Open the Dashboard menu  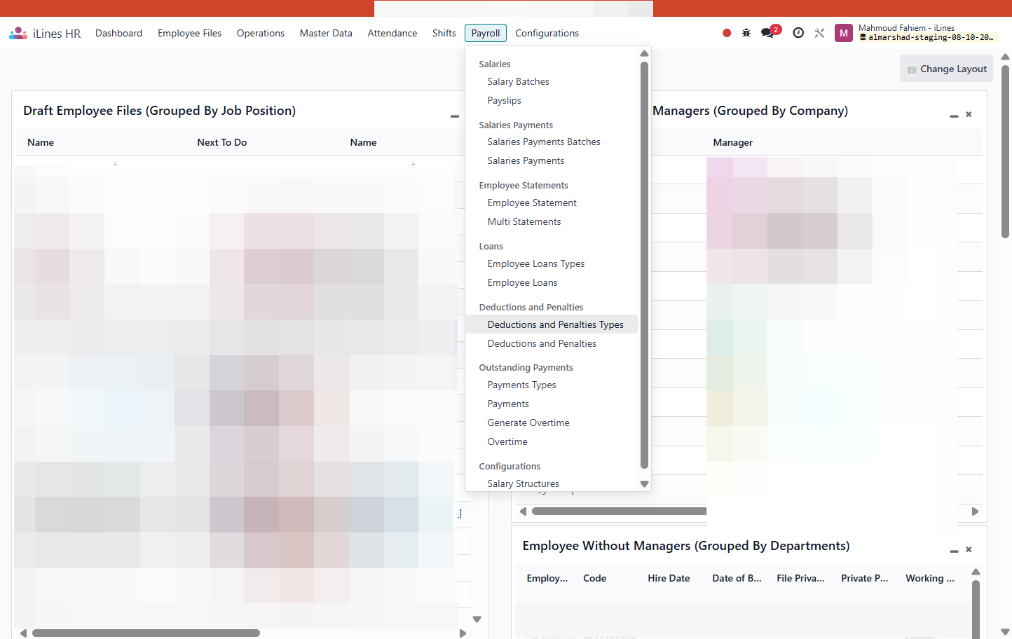click(119, 33)
